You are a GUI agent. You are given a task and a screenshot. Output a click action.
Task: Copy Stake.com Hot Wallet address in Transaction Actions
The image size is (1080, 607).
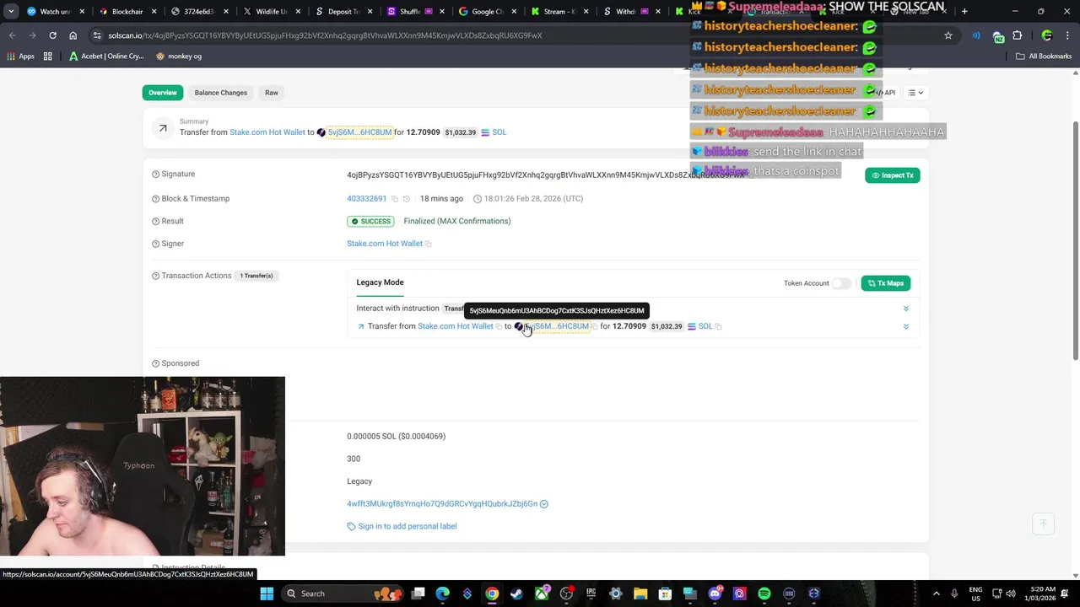tap(499, 326)
